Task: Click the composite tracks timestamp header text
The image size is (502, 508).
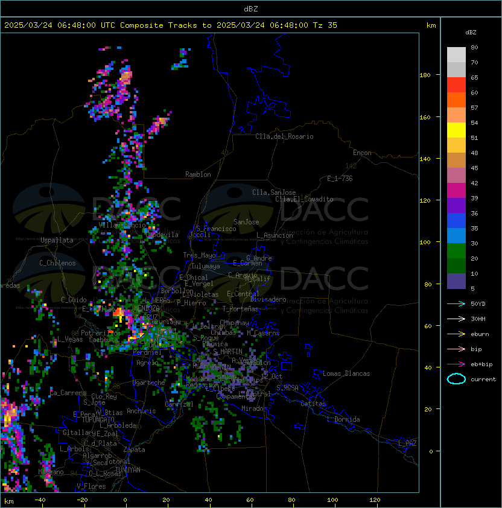Action: [x=171, y=25]
